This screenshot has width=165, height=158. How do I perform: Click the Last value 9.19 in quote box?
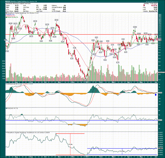[155, 9]
